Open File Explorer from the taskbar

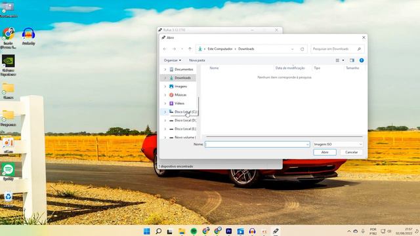click(182, 231)
